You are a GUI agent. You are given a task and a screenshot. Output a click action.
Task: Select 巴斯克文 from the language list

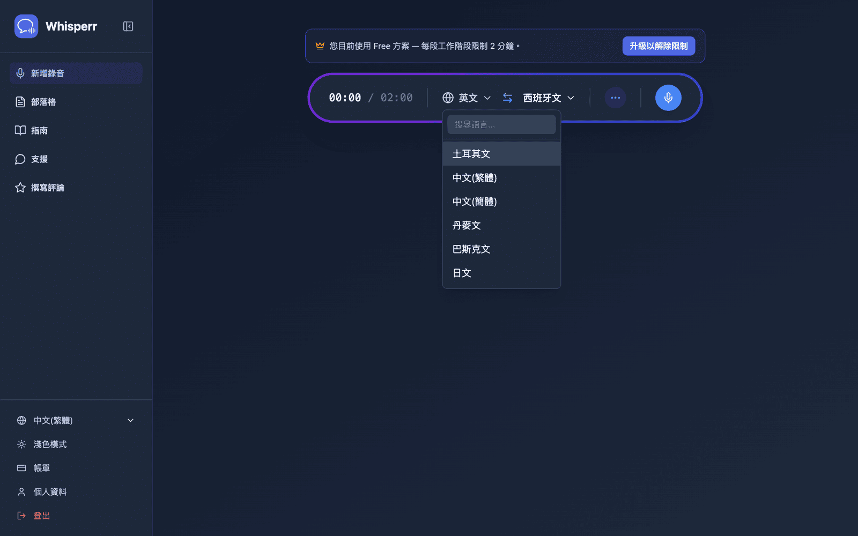501,249
